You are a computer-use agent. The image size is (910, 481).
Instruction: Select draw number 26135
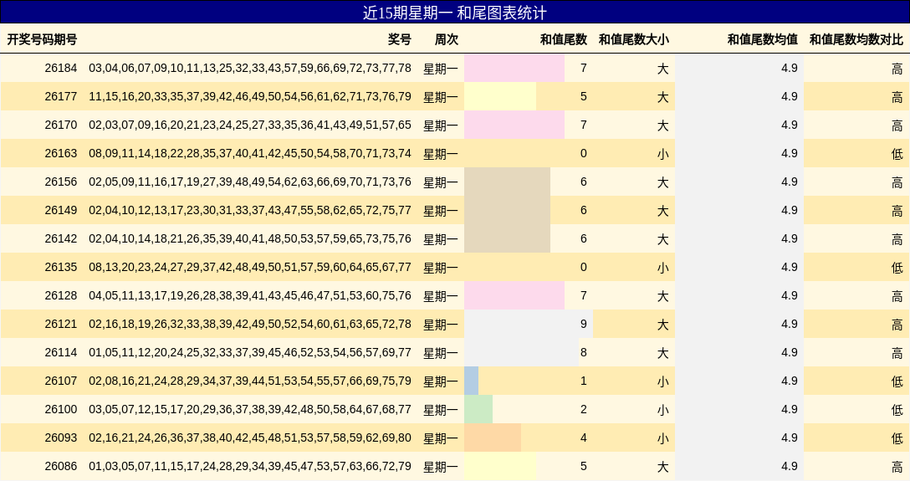(x=61, y=267)
